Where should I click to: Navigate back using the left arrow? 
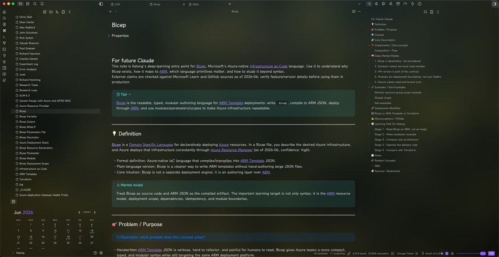point(111,12)
